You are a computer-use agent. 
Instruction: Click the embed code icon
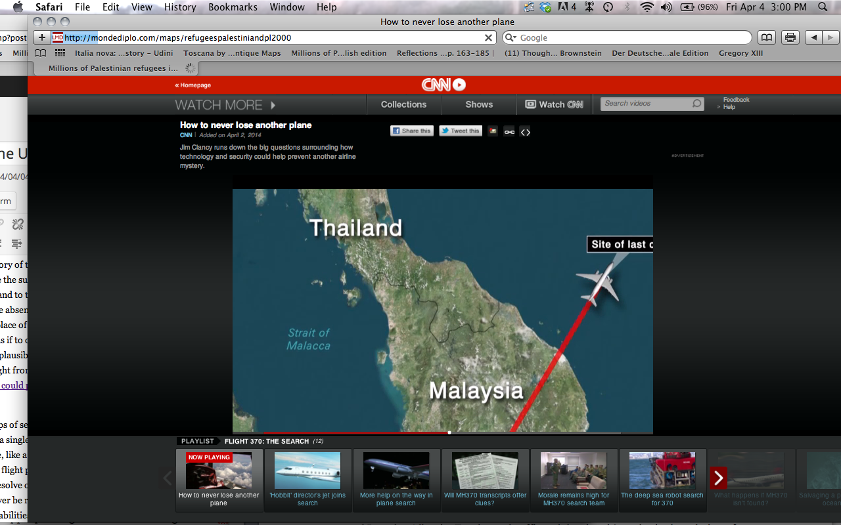click(525, 131)
